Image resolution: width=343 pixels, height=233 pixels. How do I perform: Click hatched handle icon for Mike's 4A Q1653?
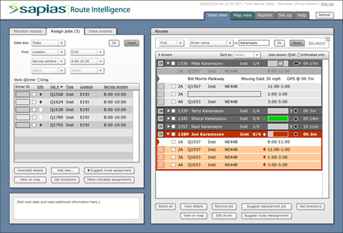coord(161,102)
